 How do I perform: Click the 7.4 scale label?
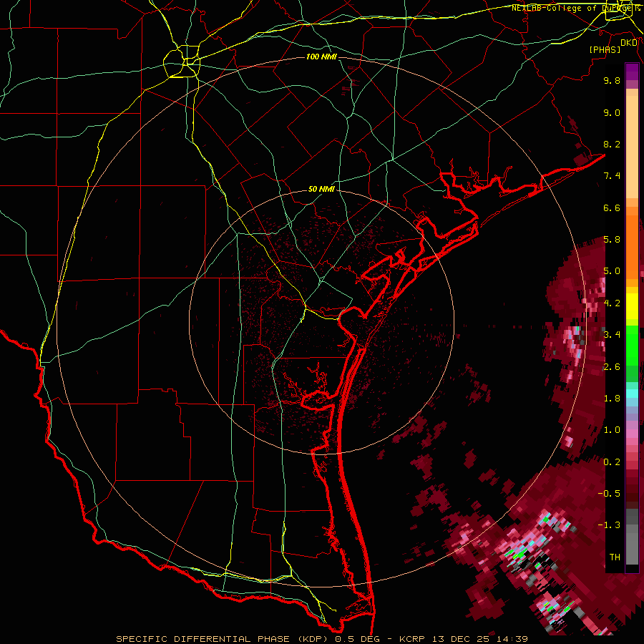(x=612, y=176)
